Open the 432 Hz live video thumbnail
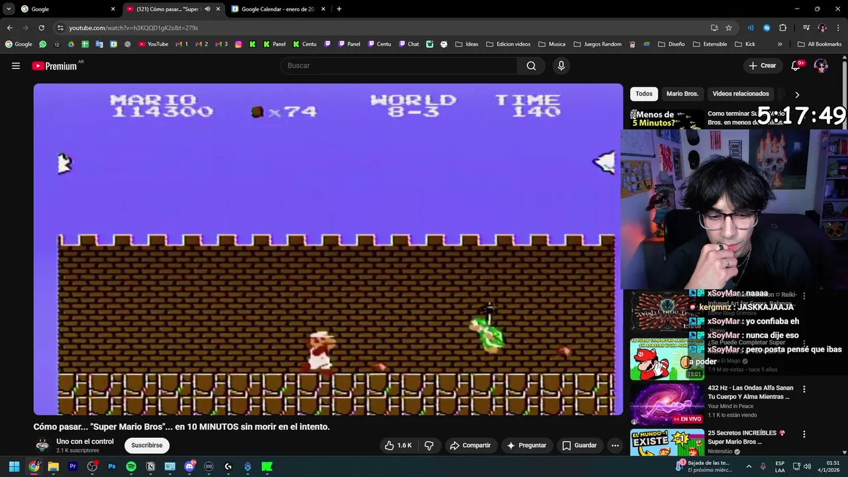This screenshot has height=477, width=848. (667, 404)
